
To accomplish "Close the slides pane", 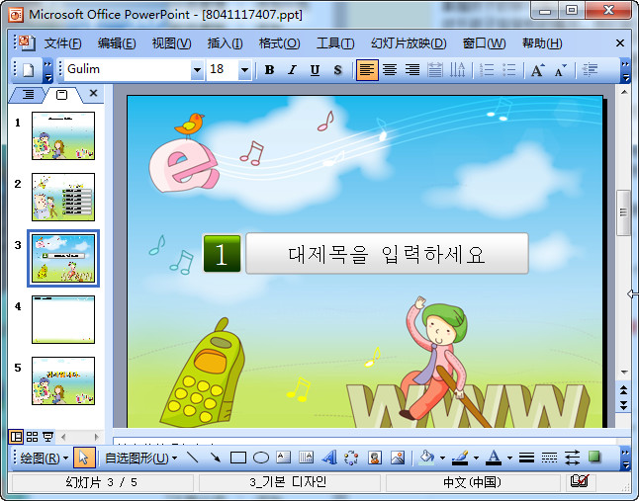I will pyautogui.click(x=93, y=93).
